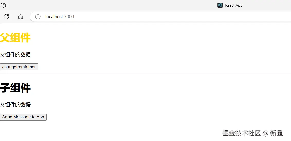Viewport: 291px width, 141px height.
Task: Click the React logo favicon on the tab
Action: [220, 5]
